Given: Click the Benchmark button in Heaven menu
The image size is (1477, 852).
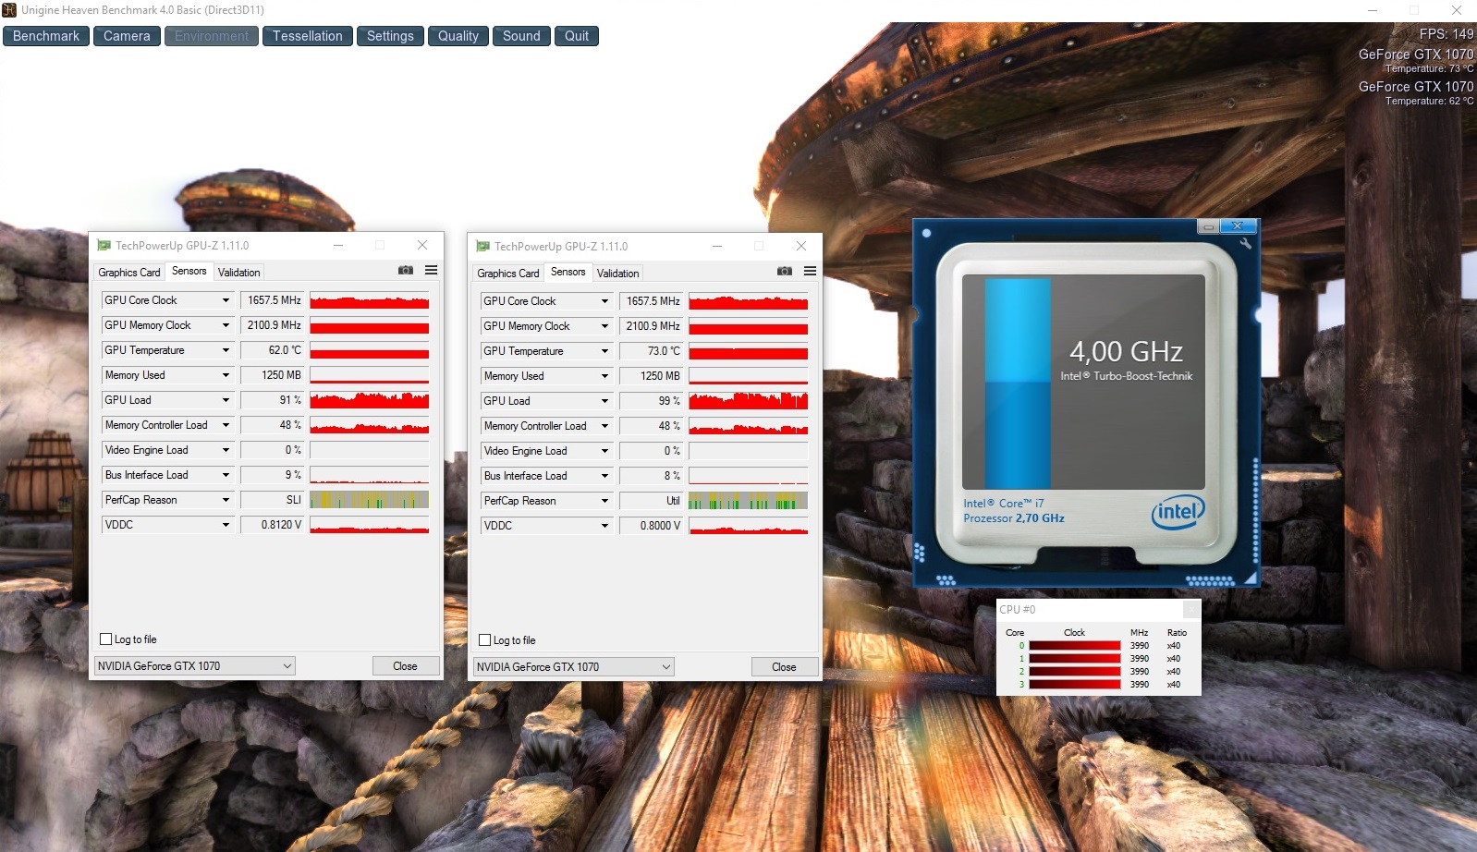Looking at the screenshot, I should coord(46,36).
